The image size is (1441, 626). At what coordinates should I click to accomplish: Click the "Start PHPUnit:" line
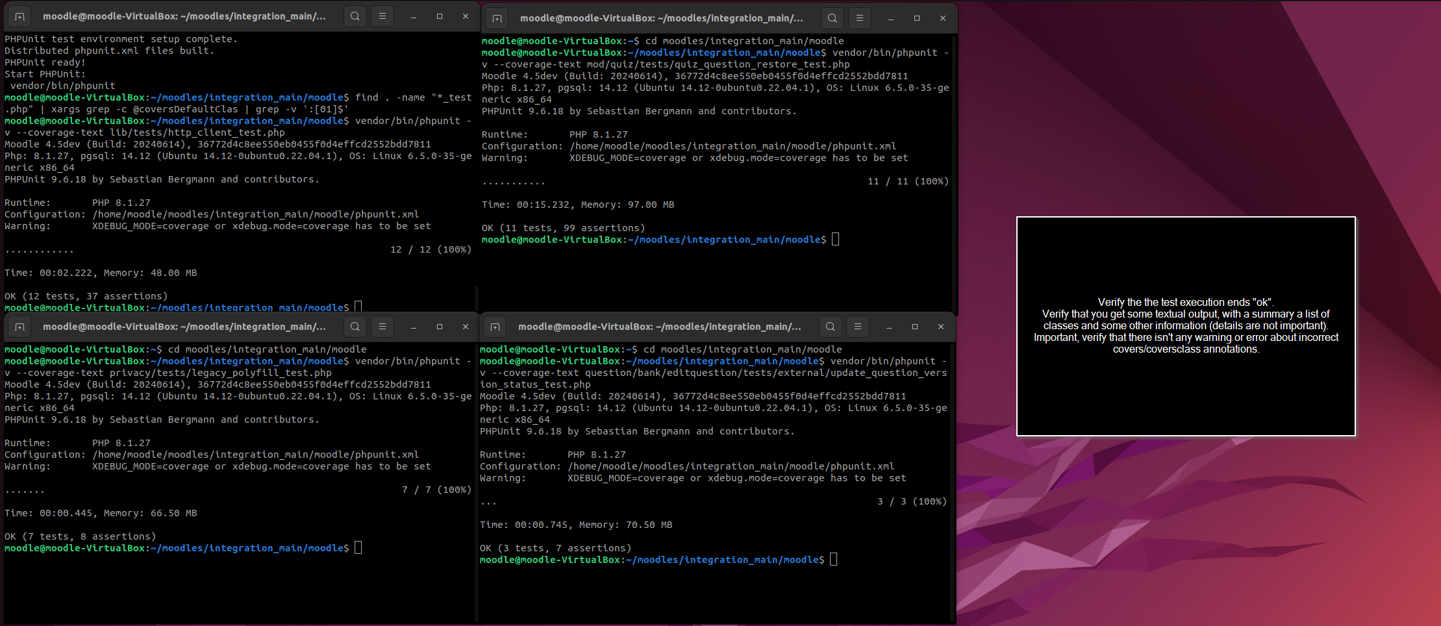pyautogui.click(x=45, y=75)
